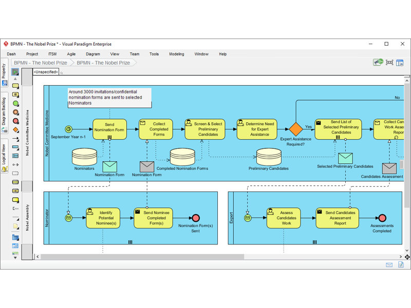Select the Send Nomination Form task
The width and height of the screenshot is (411, 308).
[109, 129]
